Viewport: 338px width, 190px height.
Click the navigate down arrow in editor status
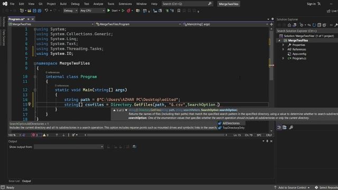(x=63, y=135)
